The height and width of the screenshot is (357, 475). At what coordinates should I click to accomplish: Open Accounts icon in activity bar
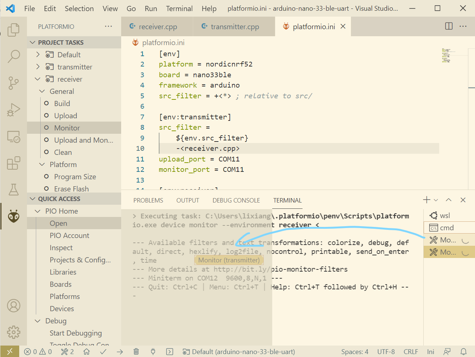coord(14,306)
